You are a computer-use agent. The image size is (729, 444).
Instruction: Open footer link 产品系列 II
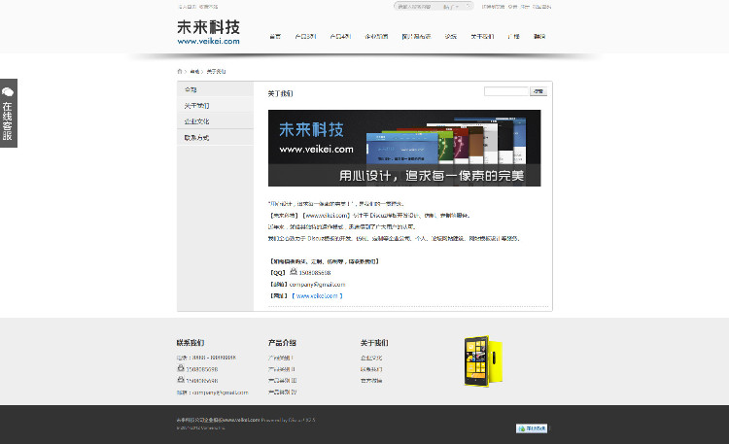[x=281, y=369]
